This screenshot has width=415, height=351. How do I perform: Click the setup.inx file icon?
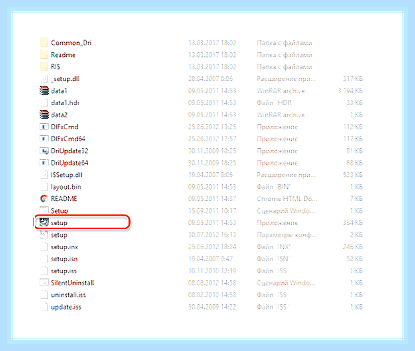click(44, 247)
